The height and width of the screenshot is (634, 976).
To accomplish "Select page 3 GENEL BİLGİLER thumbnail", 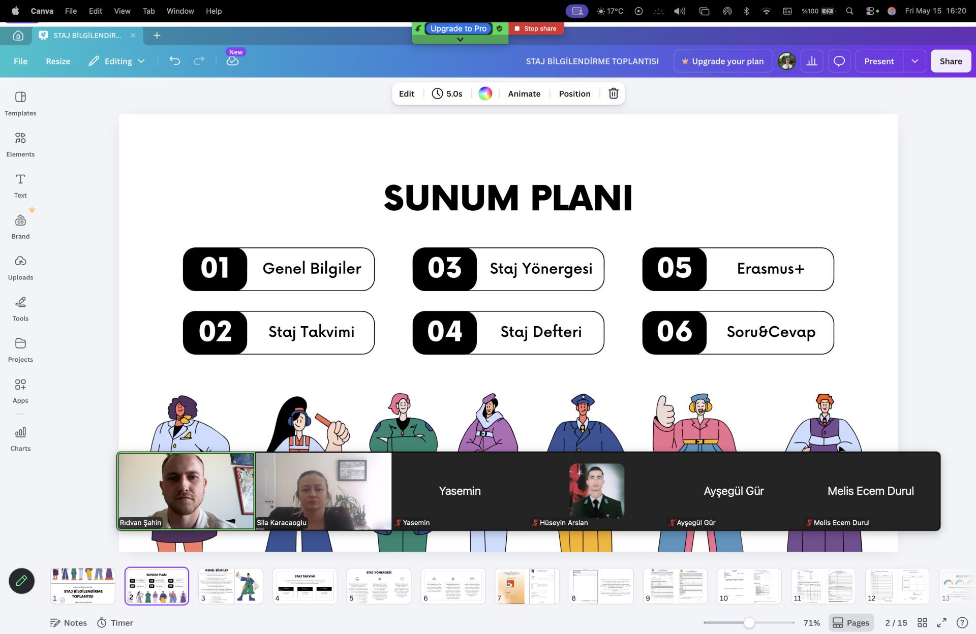I will coord(231,586).
